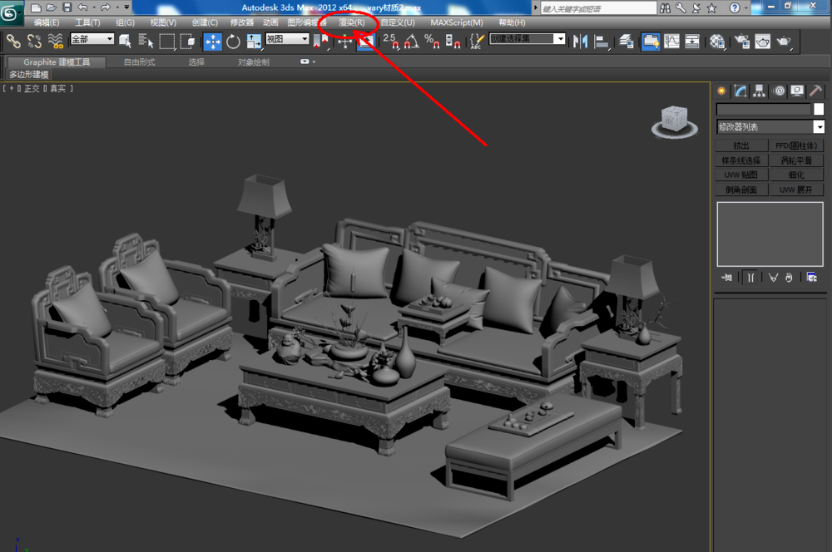Open the 渲染(R) render menu

pos(351,22)
